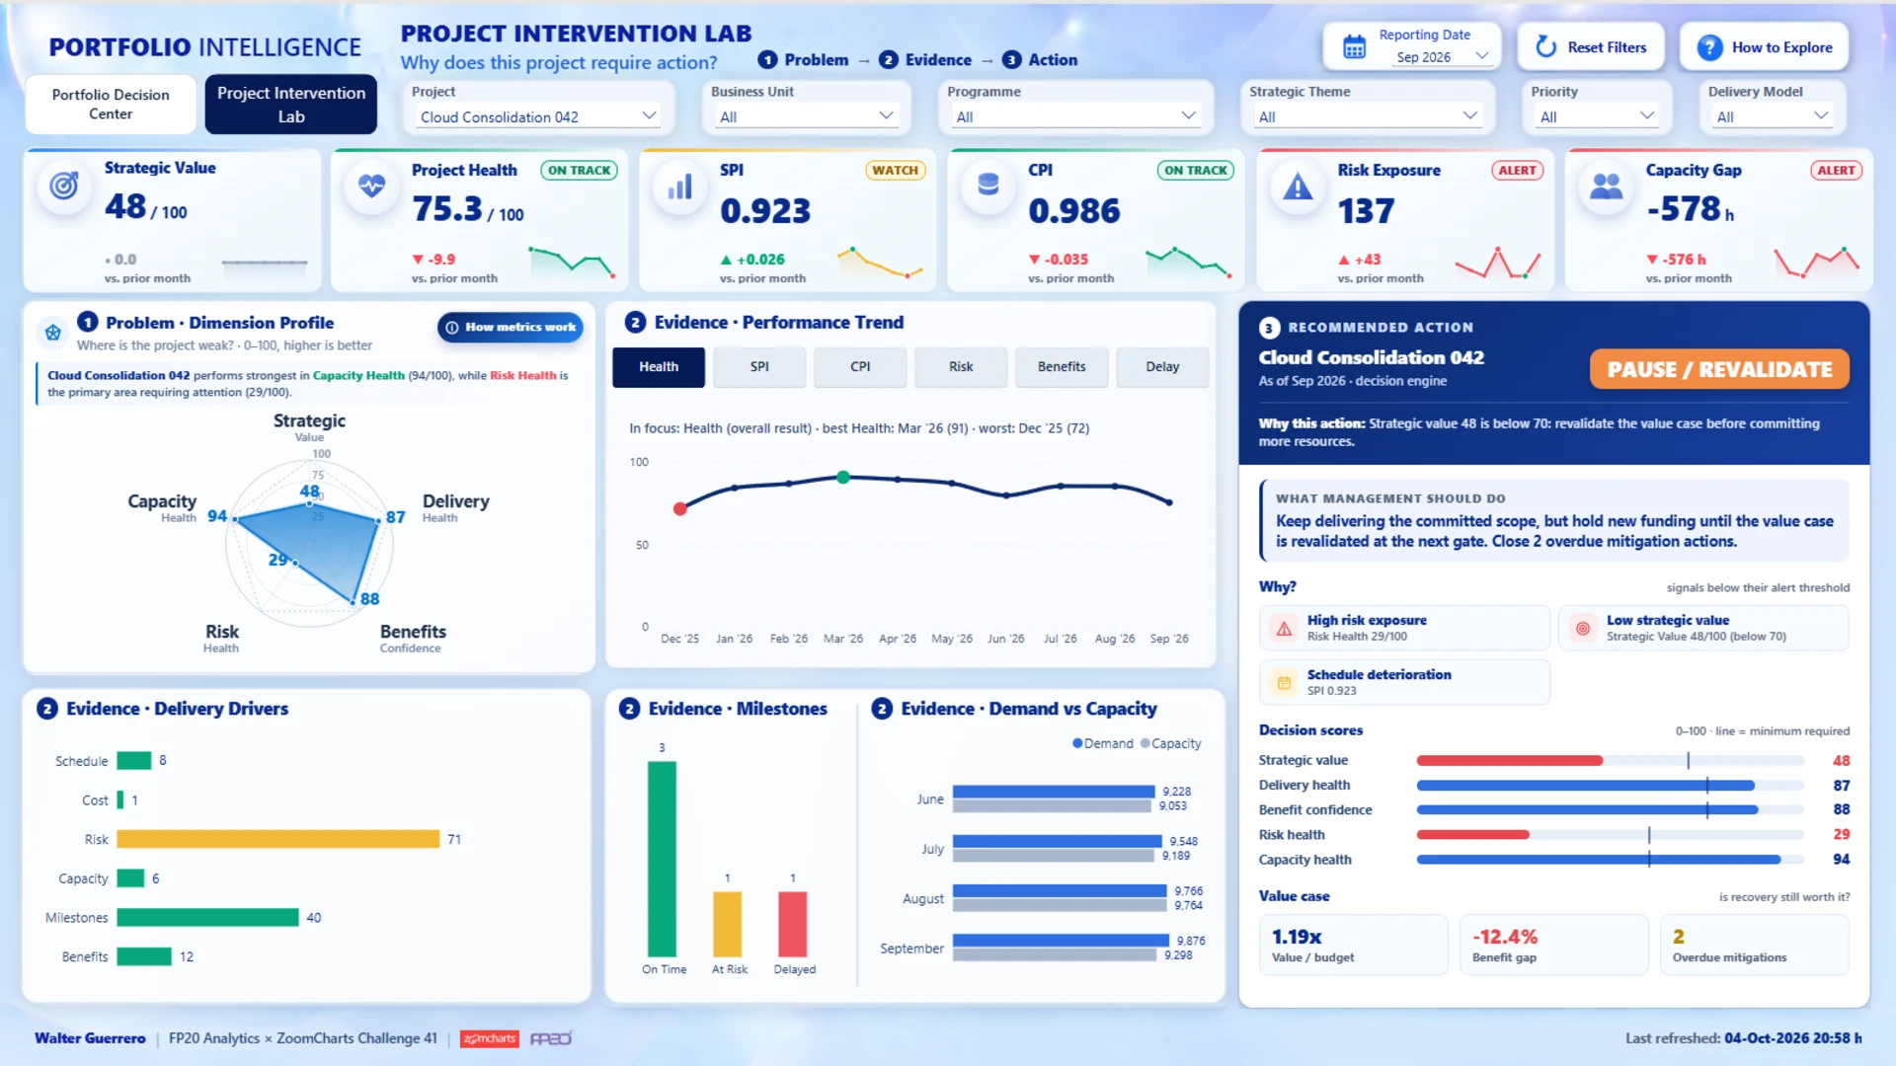
Task: Expand the Delivery Model dropdown
Action: (1773, 116)
